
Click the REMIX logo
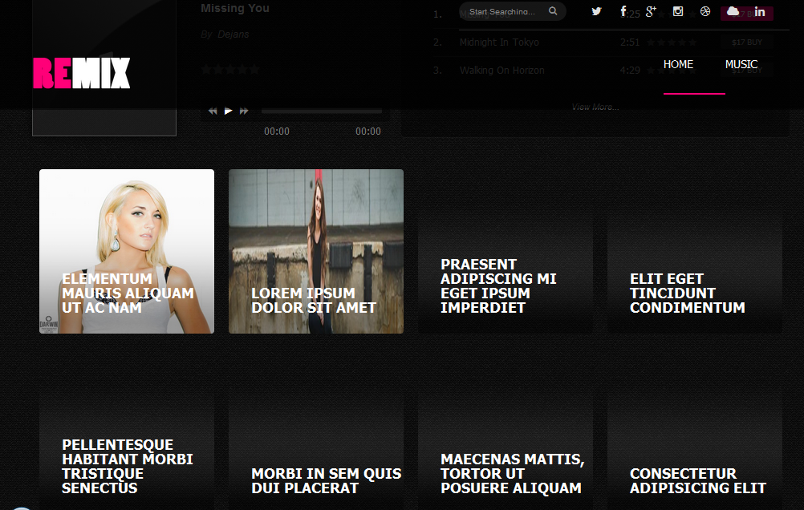tap(82, 73)
